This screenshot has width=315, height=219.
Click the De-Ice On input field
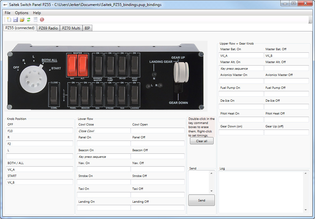click(241, 107)
